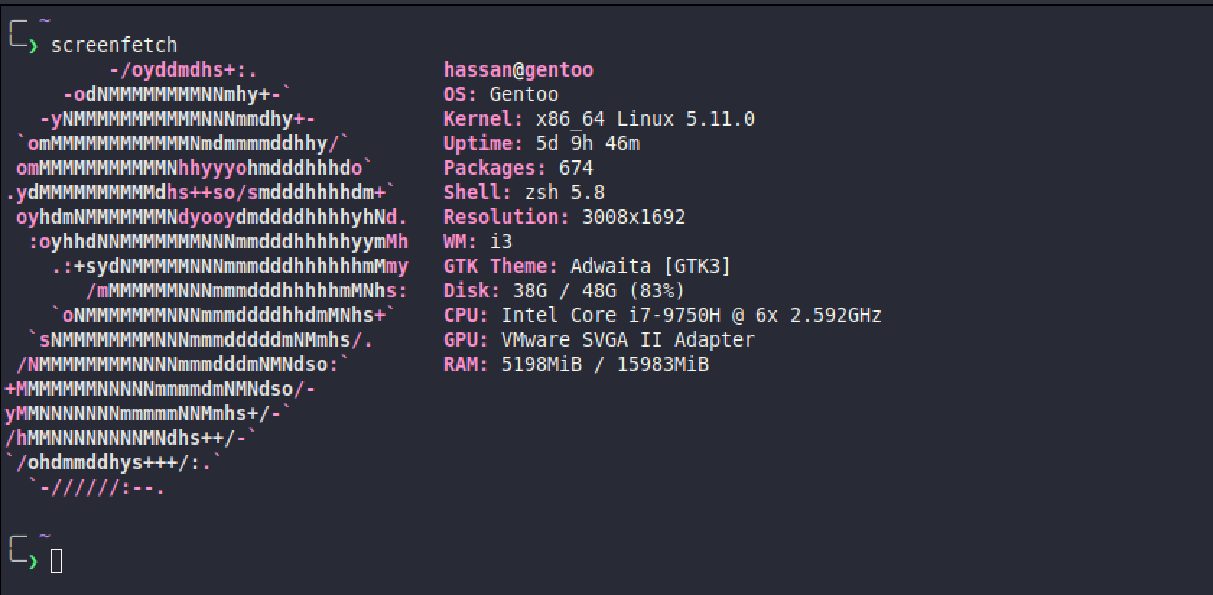Click the CPU Intel Core i7-9750H line
Screen dimensions: 1213x595
[662, 316]
